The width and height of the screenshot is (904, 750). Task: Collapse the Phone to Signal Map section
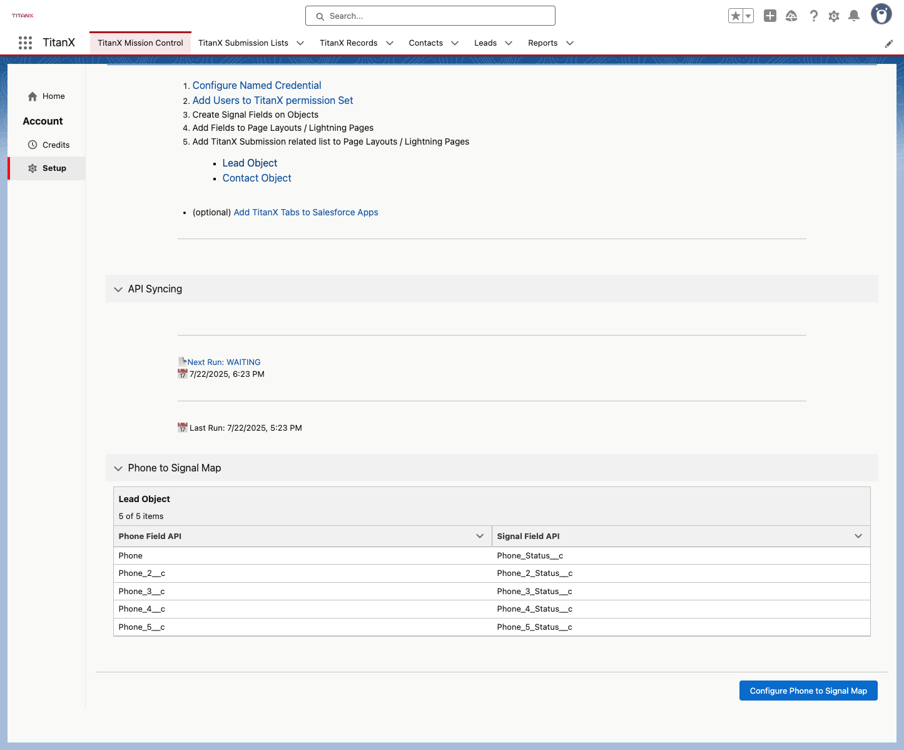(x=118, y=468)
